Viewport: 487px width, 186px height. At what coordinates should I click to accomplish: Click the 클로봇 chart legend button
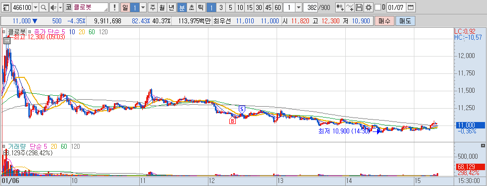point(17,32)
